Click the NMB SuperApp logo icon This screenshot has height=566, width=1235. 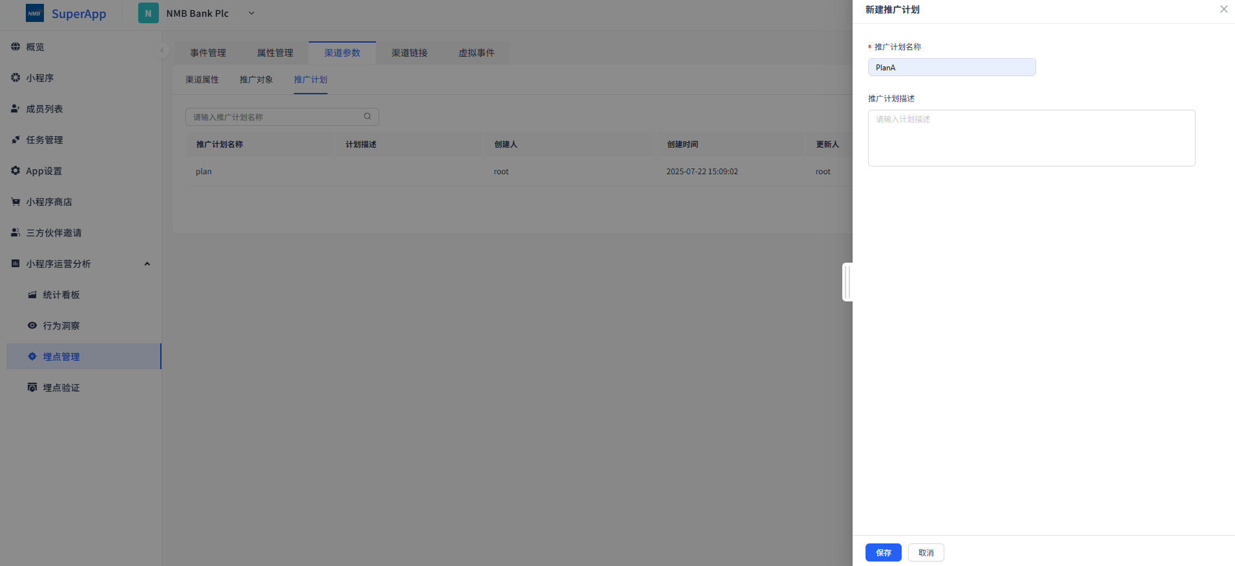pyautogui.click(x=35, y=13)
